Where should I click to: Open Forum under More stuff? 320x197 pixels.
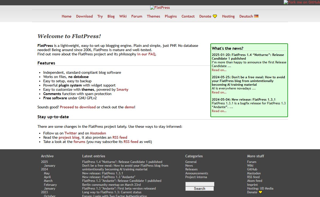[x=252, y=162]
